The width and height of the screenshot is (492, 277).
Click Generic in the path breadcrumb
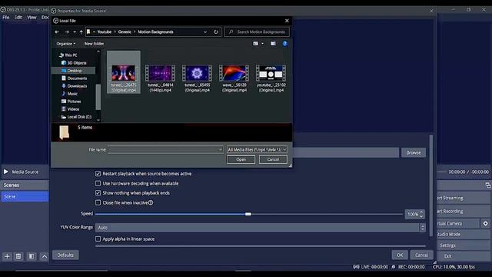click(x=125, y=32)
